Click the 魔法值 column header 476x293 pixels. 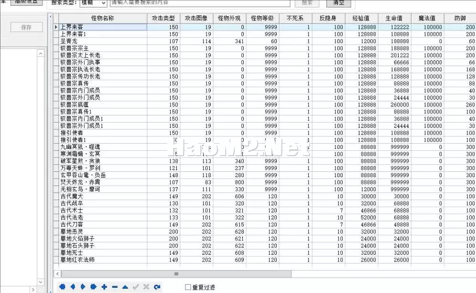click(427, 18)
